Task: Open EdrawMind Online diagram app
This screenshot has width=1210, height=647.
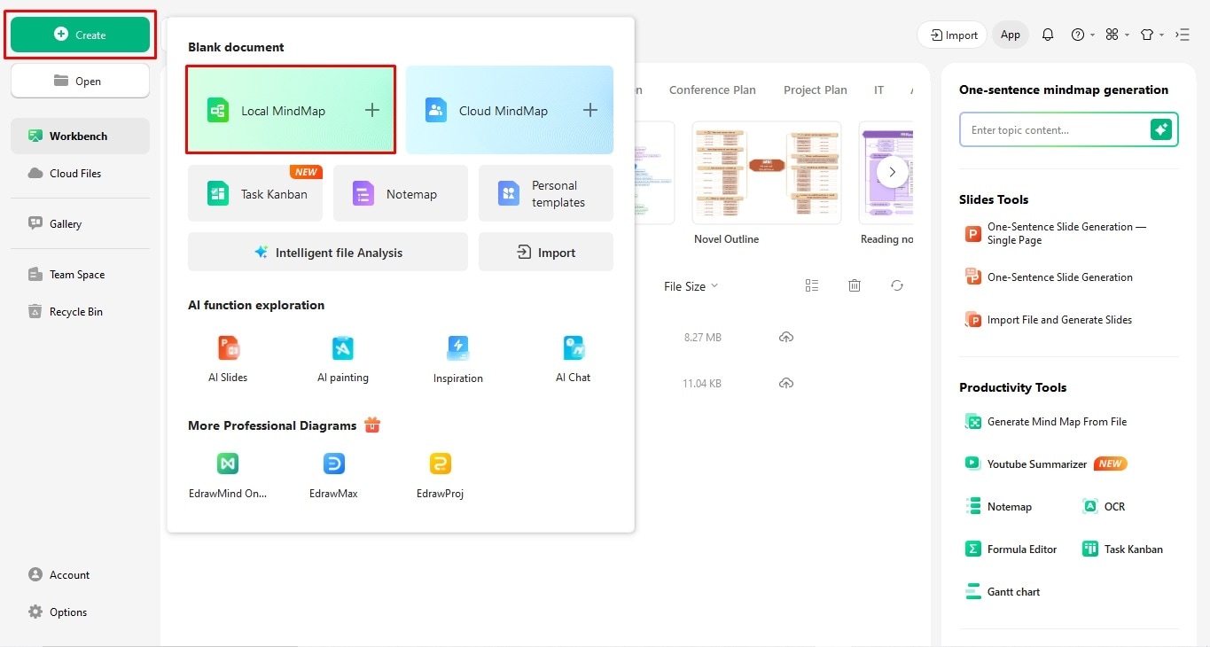Action: pos(228,475)
